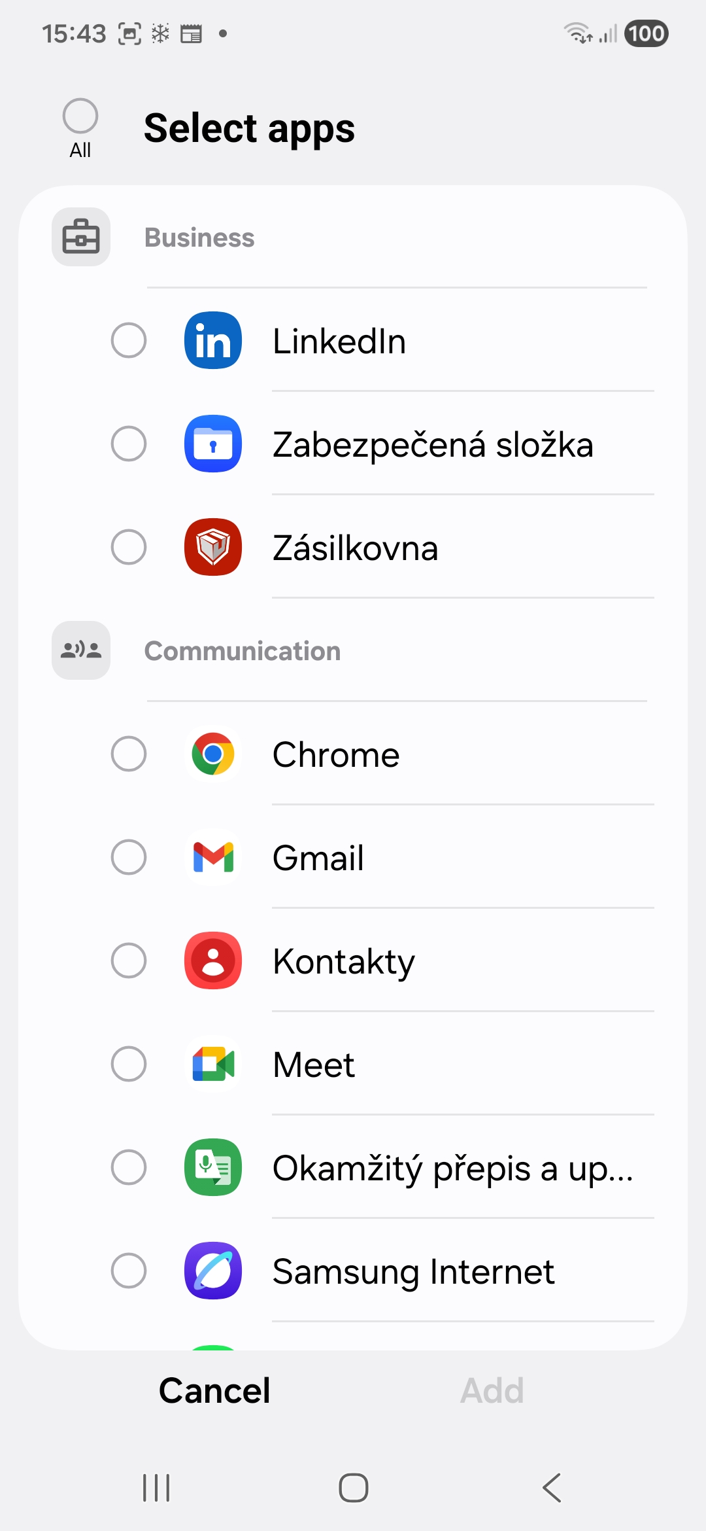Select all apps with the All radio button
Image resolution: width=706 pixels, height=1531 pixels.
click(80, 116)
